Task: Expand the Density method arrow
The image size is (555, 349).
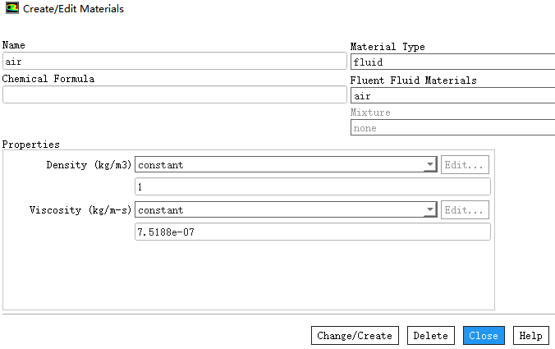Action: coord(430,165)
